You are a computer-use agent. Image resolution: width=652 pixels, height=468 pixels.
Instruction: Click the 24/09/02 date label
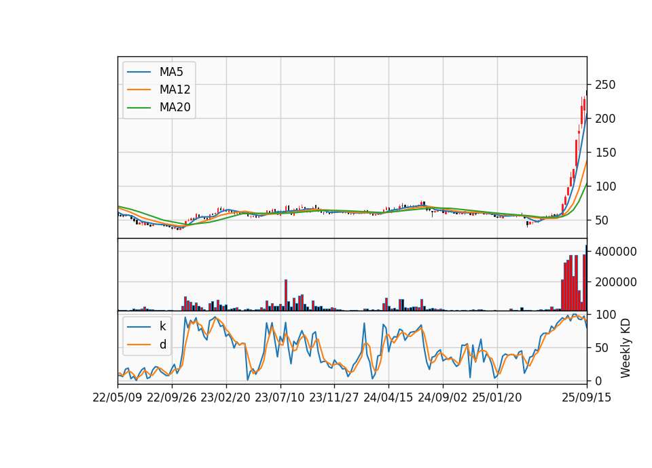(442, 398)
